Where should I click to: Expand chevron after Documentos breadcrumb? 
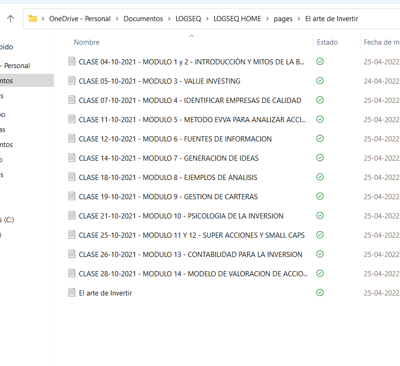[169, 19]
